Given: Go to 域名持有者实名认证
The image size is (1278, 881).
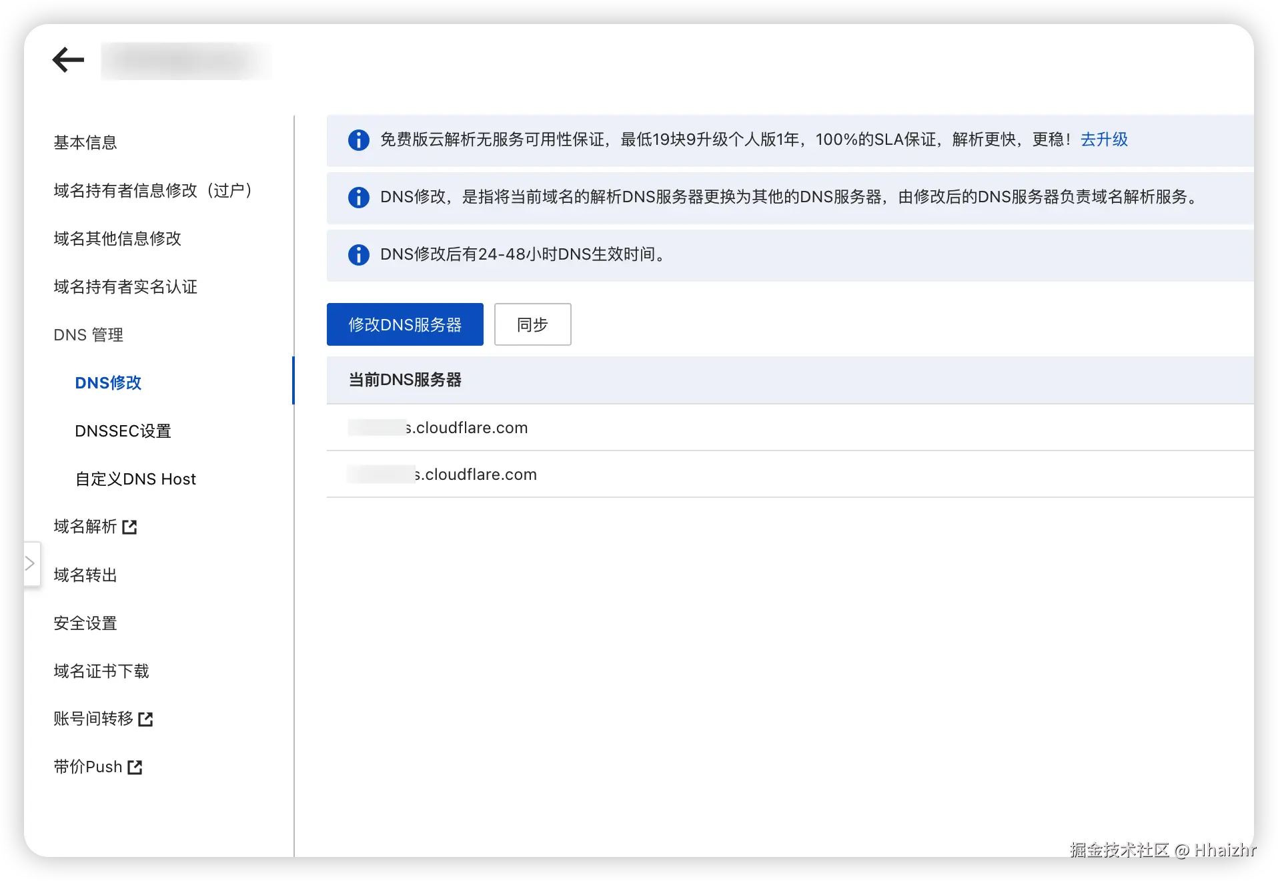Looking at the screenshot, I should [x=125, y=287].
